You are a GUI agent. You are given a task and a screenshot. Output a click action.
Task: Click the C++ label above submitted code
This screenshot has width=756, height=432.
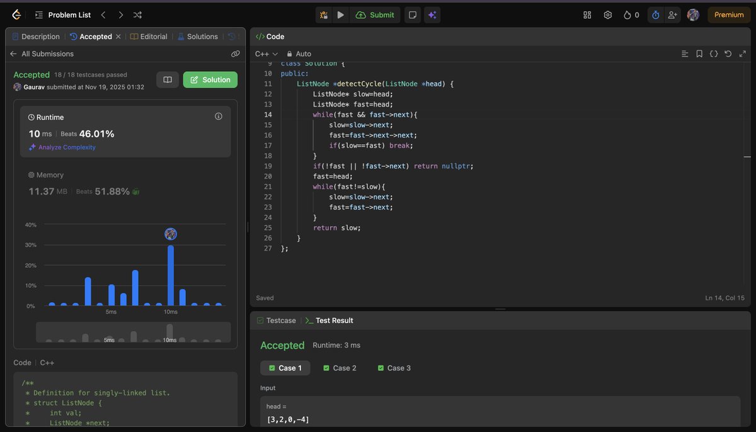pos(47,363)
